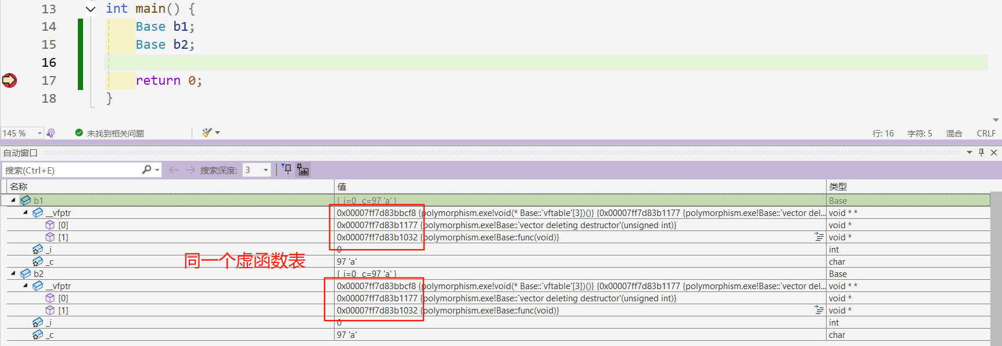Toggle the 'ab' display format toolbar button
Image resolution: width=1002 pixels, height=346 pixels.
(303, 170)
